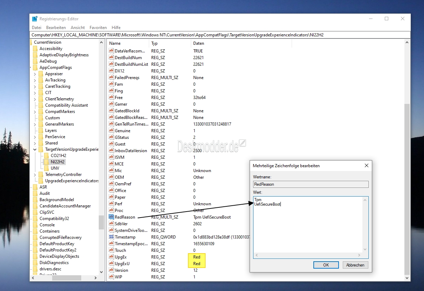
Task: Sort values by the Daten column header
Action: point(241,43)
